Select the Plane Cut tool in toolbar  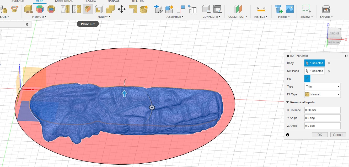pyautogui.click(x=88, y=9)
